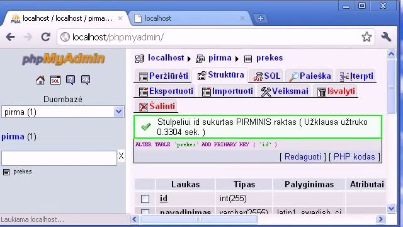Screen dimensions: 403x227
Task: Go forward with the browser forward arrow
Action: coord(28,37)
